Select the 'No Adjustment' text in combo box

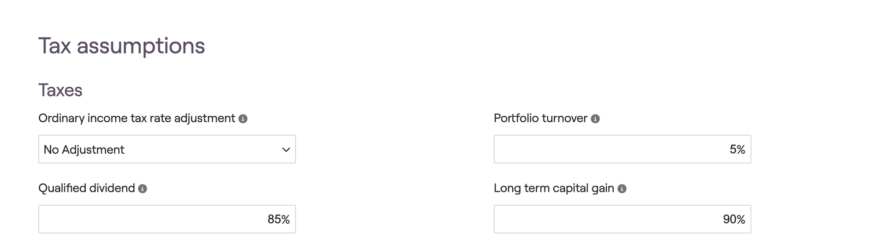click(x=84, y=149)
